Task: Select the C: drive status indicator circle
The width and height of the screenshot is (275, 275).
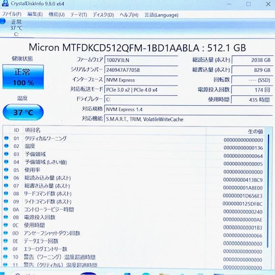Action: tap(3, 21)
